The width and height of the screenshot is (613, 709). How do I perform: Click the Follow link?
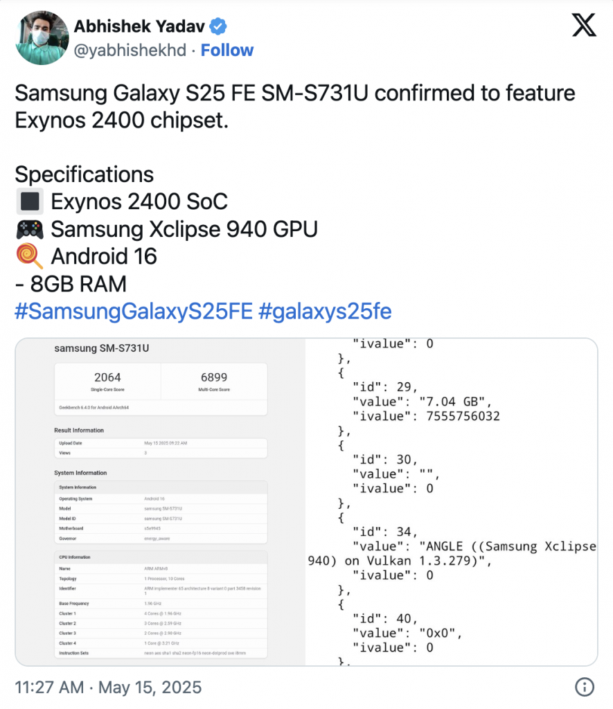click(x=227, y=50)
